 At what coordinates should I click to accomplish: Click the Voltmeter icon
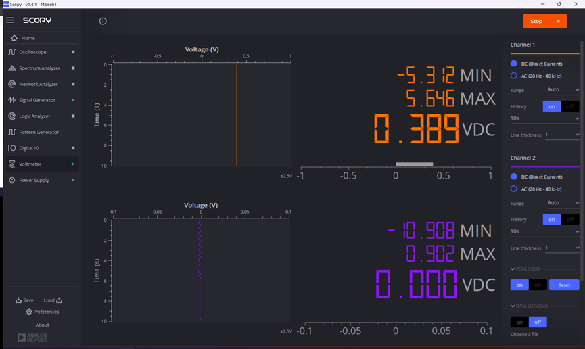12,164
